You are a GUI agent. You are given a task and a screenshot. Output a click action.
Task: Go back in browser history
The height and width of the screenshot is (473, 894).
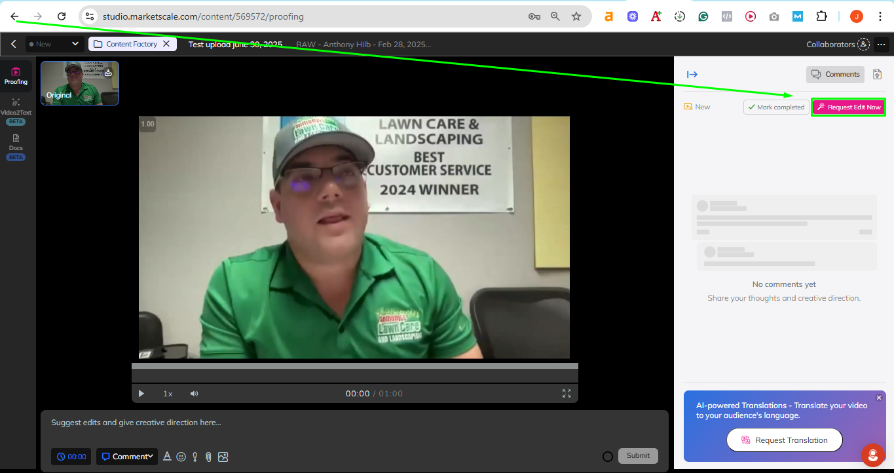[x=14, y=16]
